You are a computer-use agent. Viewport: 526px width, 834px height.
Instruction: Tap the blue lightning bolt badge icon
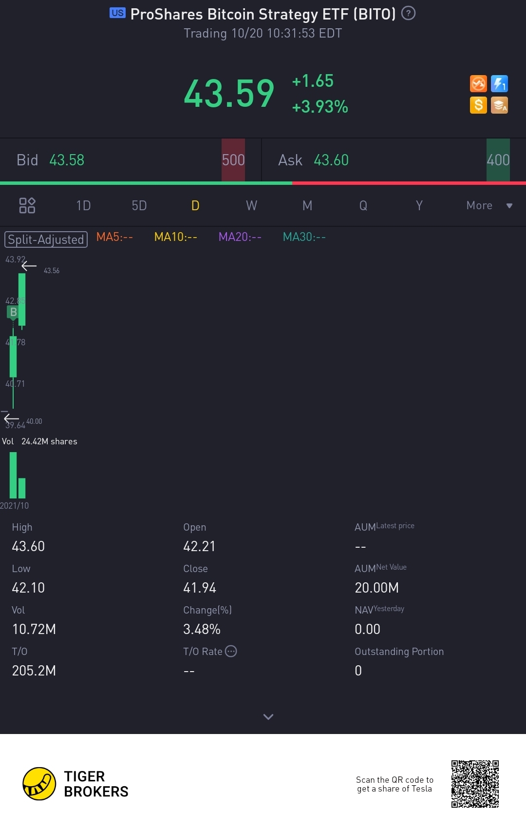(x=499, y=84)
